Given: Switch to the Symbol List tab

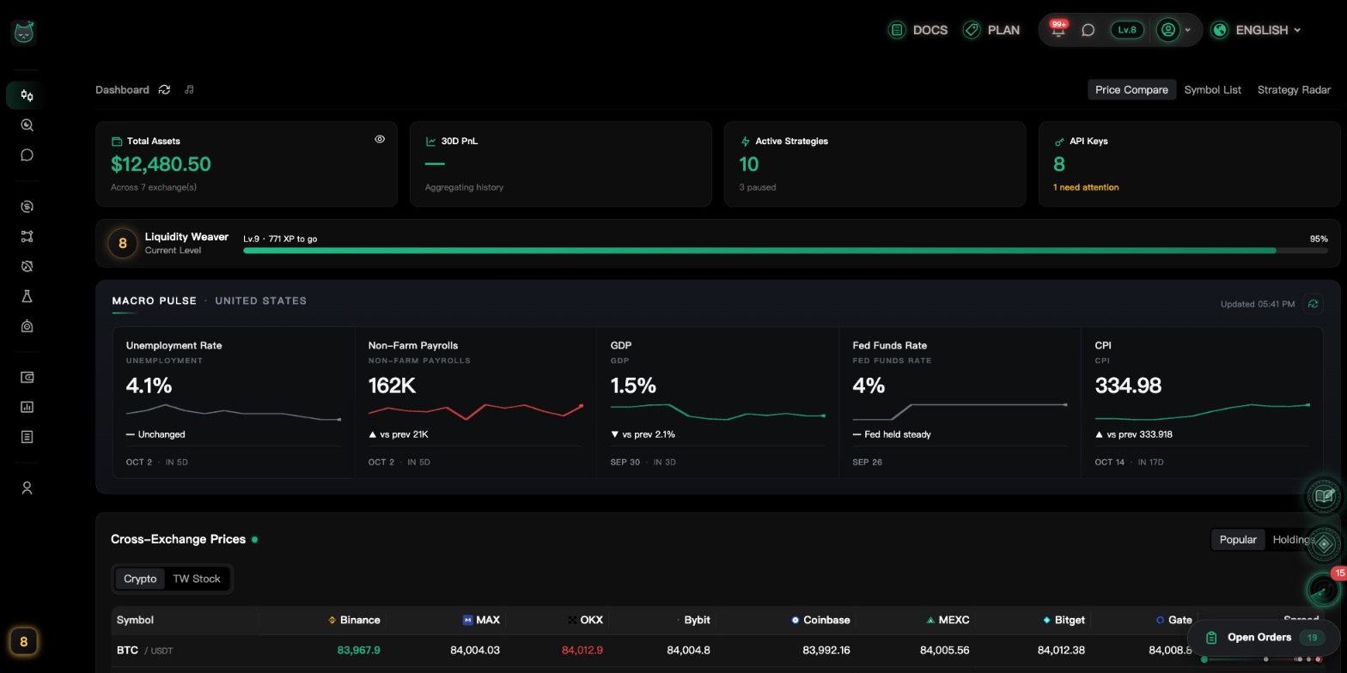Looking at the screenshot, I should [1212, 89].
